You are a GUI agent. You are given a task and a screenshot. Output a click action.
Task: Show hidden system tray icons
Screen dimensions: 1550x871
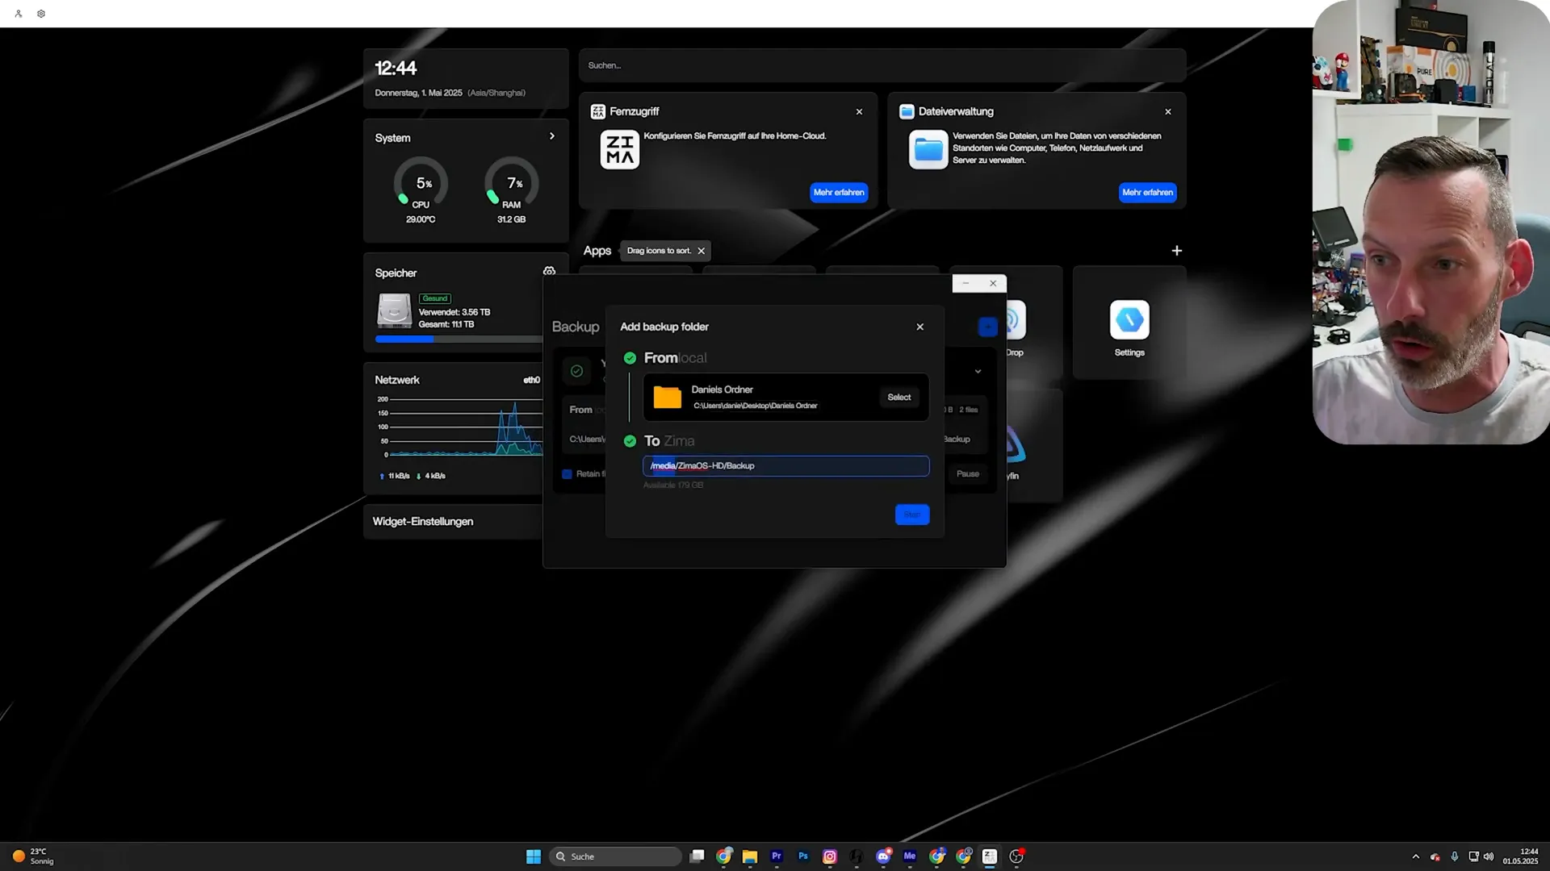(1415, 856)
